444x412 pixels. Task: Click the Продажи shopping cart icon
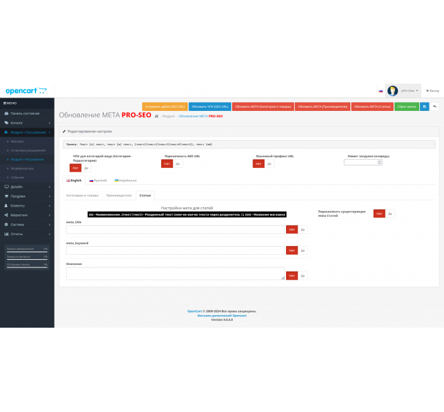click(6, 196)
